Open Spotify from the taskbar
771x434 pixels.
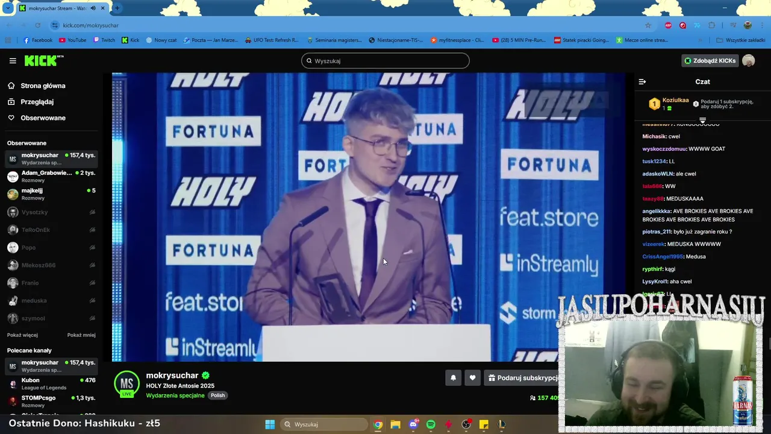point(431,424)
